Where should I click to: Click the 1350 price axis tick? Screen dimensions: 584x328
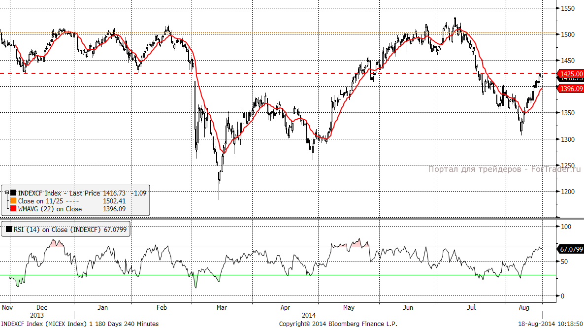pos(568,113)
